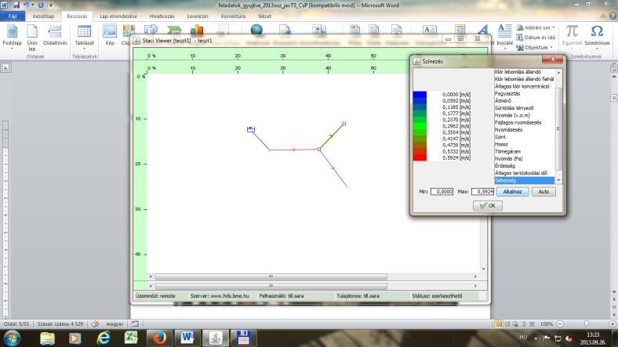
Task: Select the highlighted Sebesség list entry
Action: pos(524,180)
